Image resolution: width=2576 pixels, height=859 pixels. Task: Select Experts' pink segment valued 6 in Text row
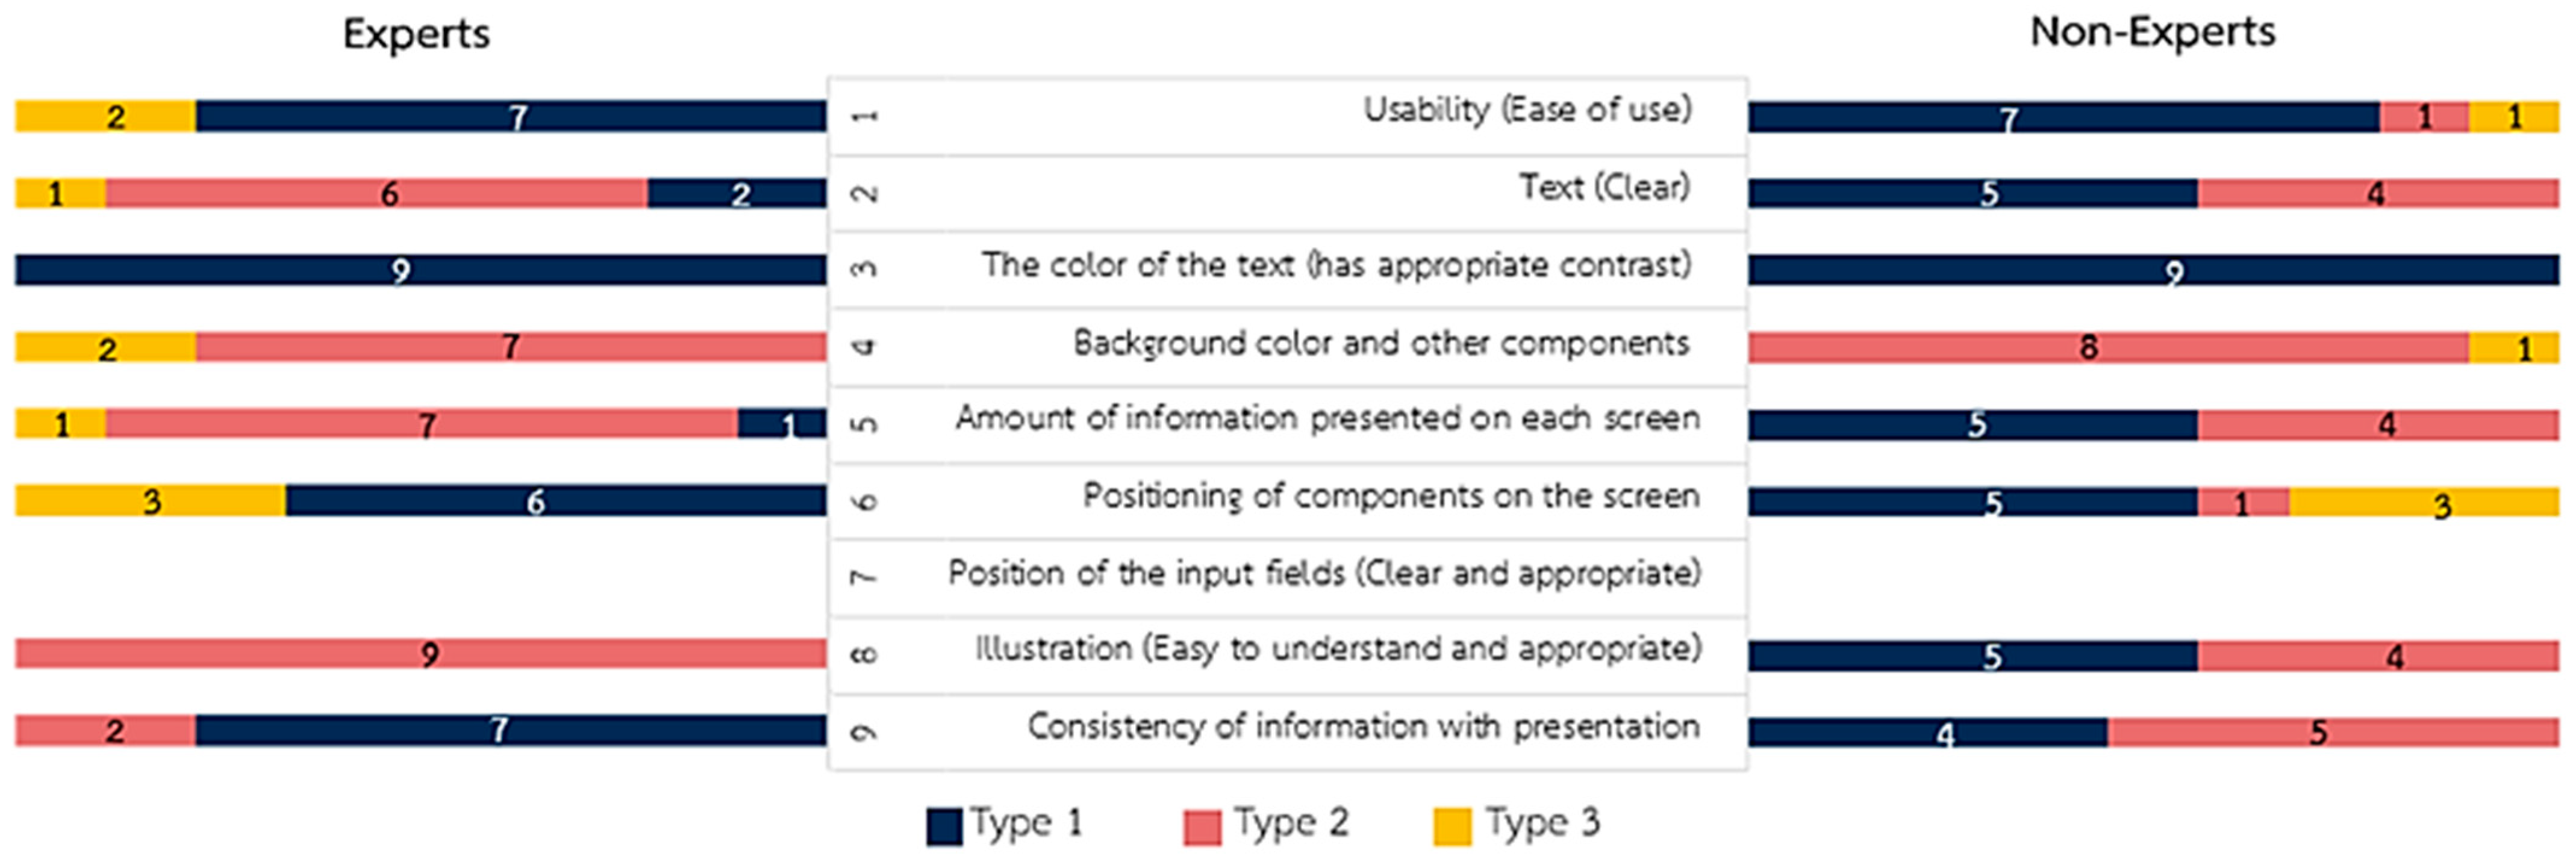tap(376, 193)
